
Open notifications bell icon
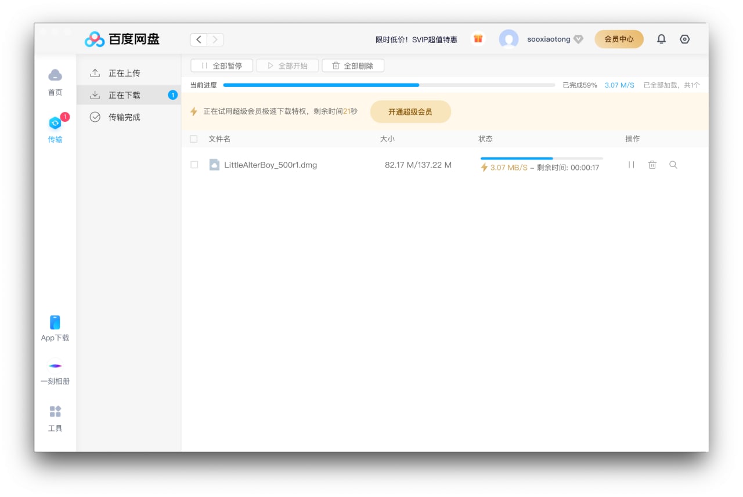pos(661,39)
